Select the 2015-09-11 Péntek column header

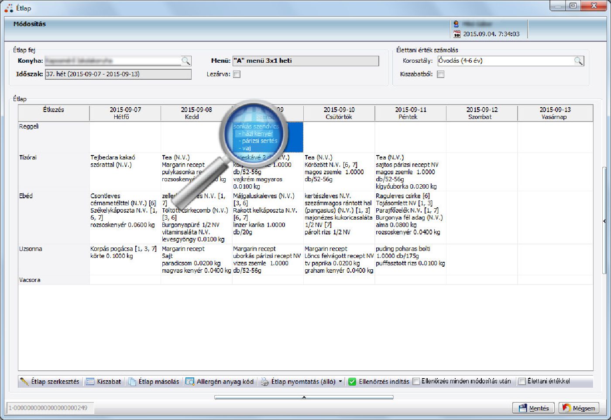pyautogui.click(x=410, y=113)
